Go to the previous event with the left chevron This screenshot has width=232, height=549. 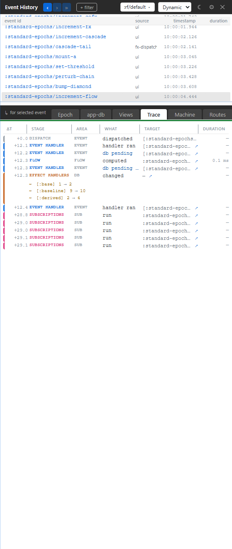48,7
